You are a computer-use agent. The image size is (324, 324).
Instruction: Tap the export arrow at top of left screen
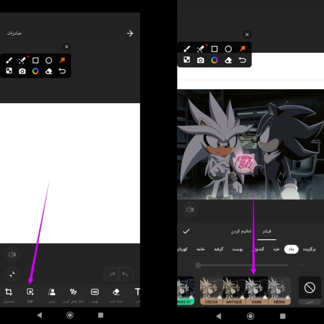(x=130, y=33)
